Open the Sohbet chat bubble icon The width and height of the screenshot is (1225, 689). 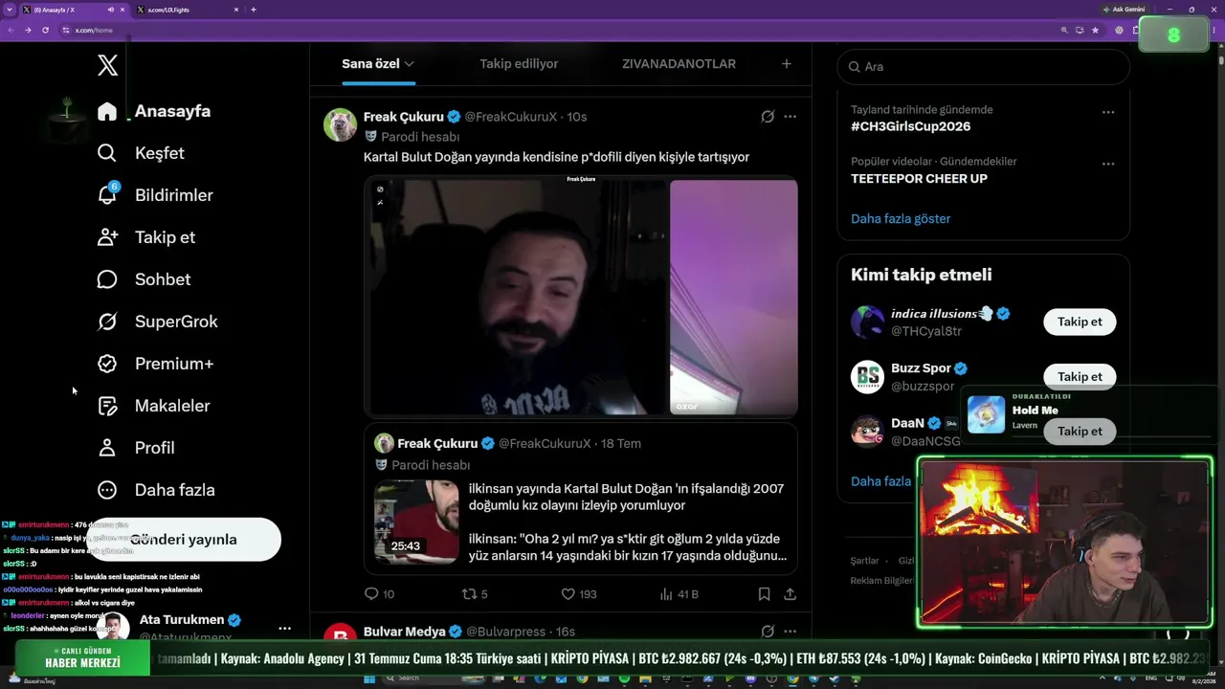tap(107, 279)
